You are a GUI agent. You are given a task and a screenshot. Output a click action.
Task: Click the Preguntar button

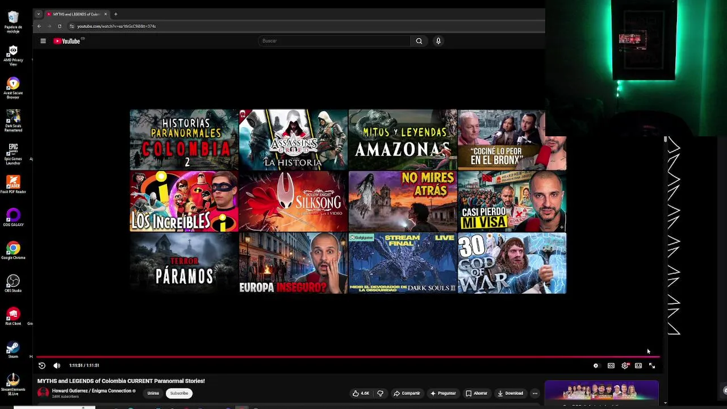[443, 393]
